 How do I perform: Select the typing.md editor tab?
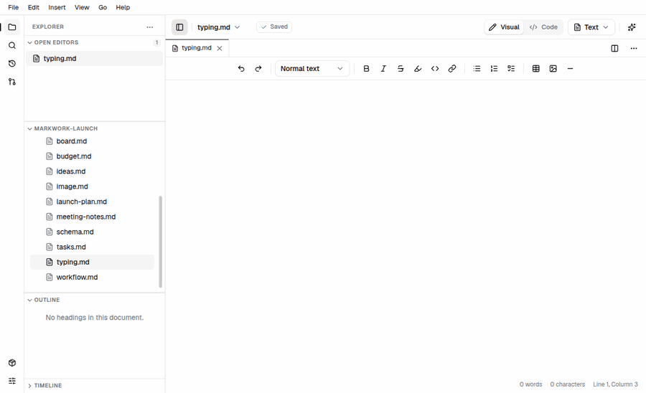[x=197, y=48]
